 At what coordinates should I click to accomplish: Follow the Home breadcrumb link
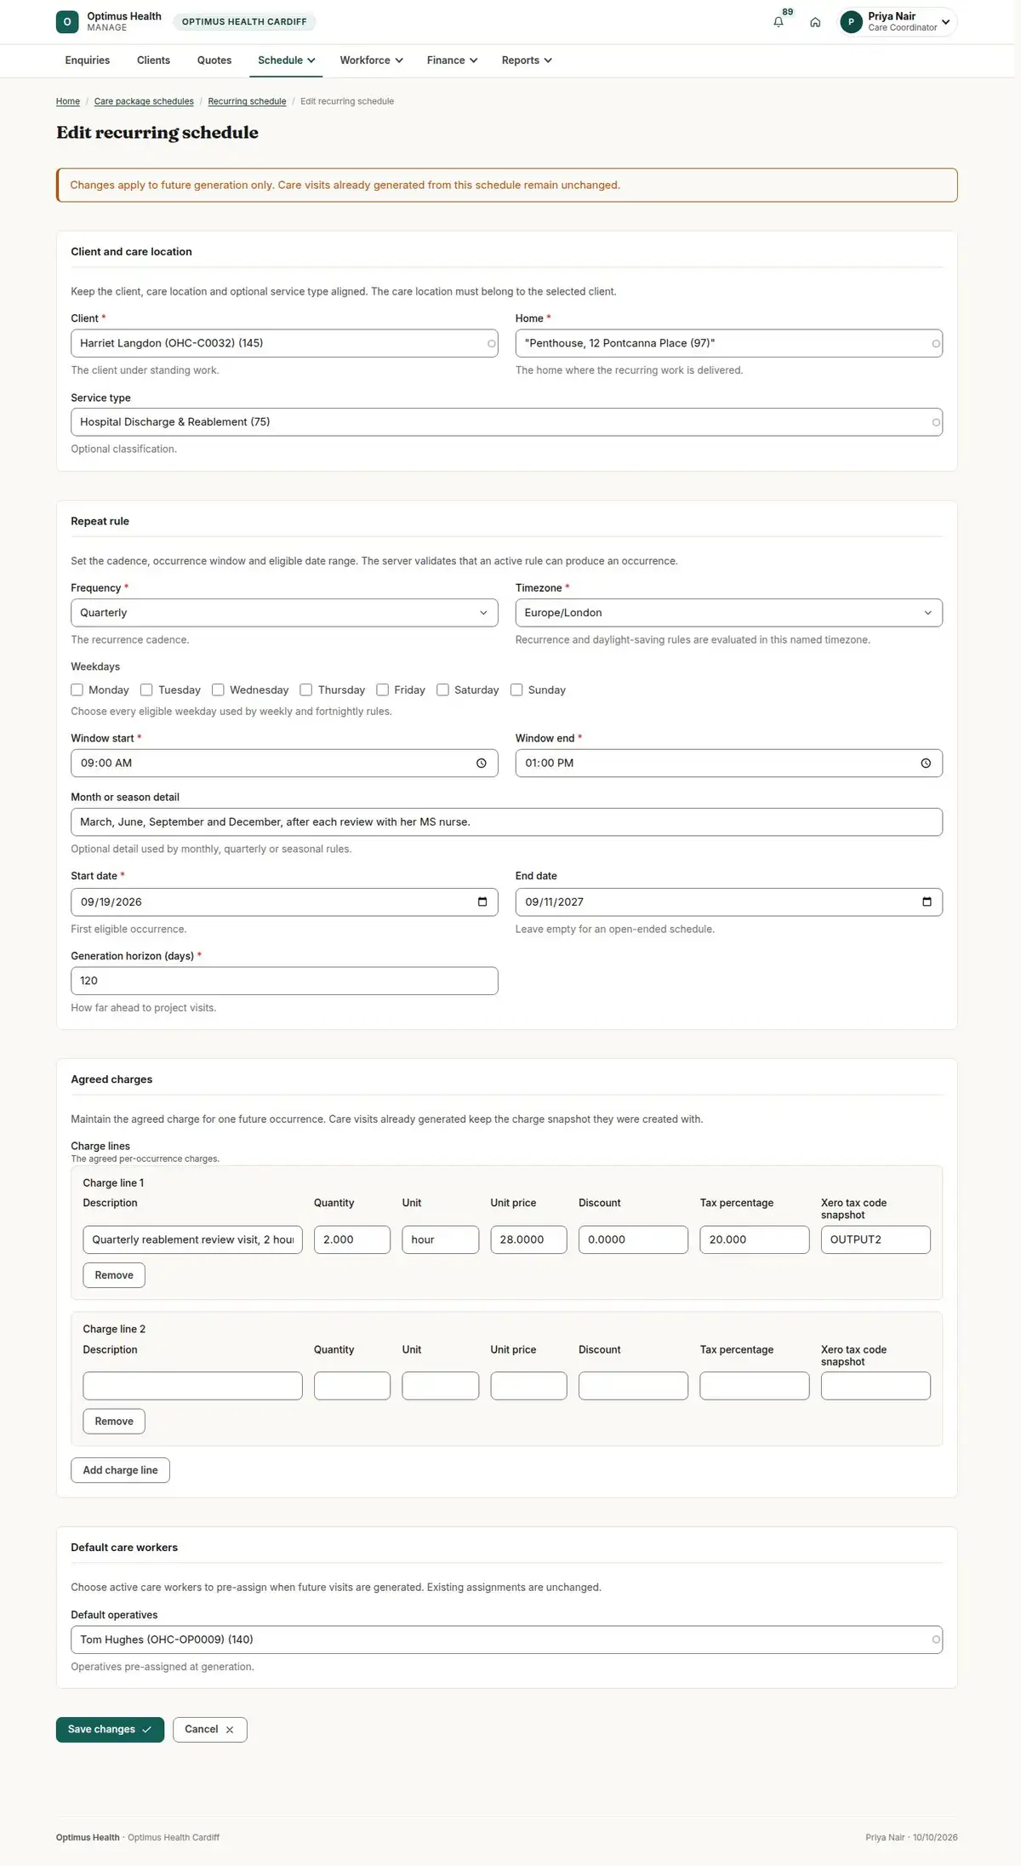point(68,101)
